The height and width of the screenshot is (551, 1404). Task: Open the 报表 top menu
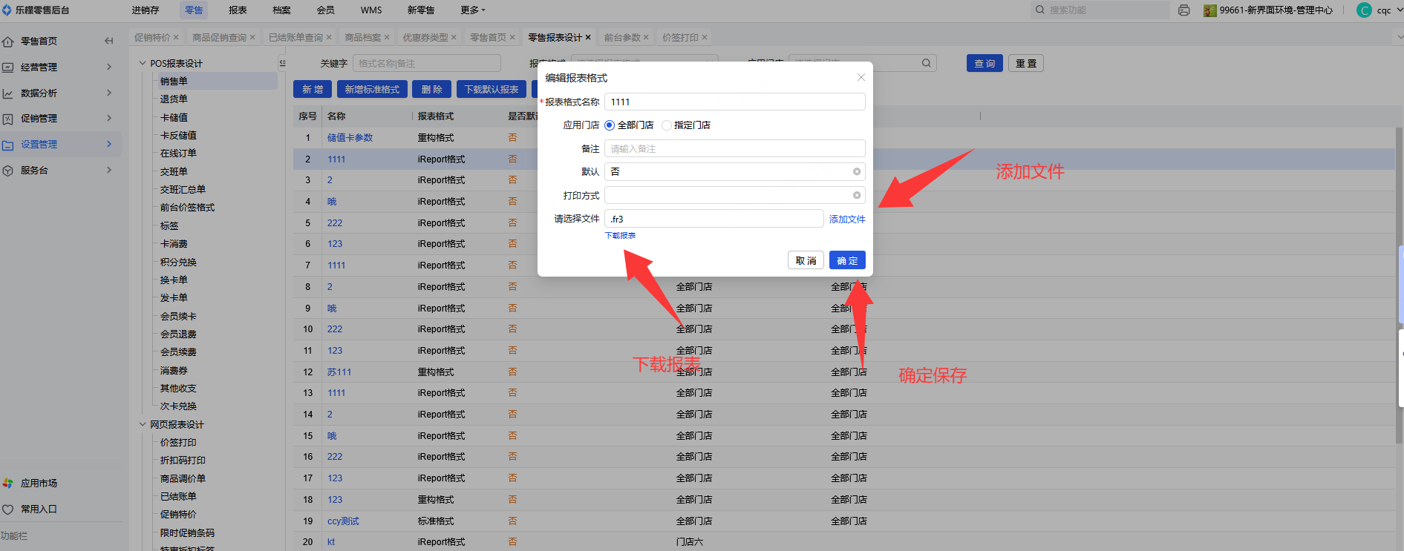click(x=238, y=10)
